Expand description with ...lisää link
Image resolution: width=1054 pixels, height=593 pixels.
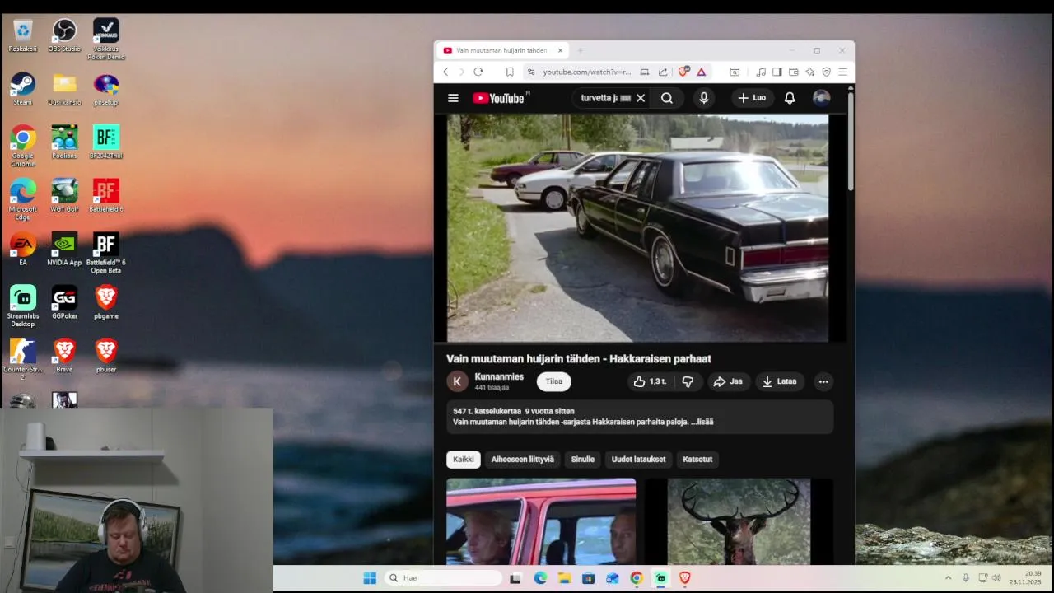tap(702, 422)
